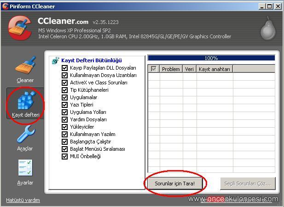This screenshot has height=207, width=284.
Task: Click the Araçlar label in the sidebar
Action: [25, 148]
